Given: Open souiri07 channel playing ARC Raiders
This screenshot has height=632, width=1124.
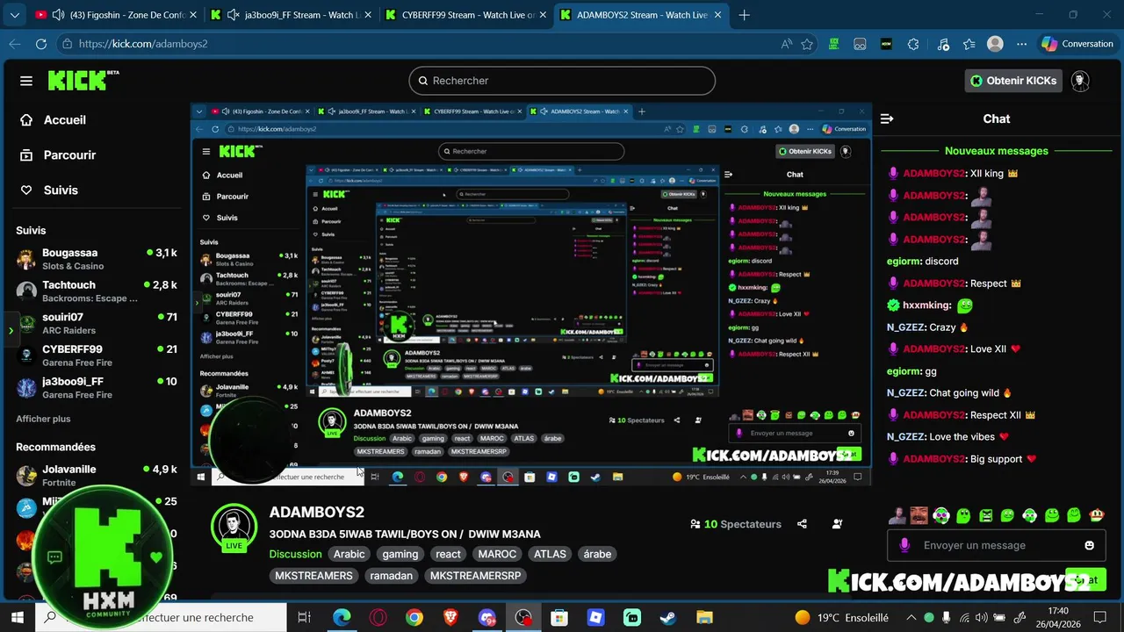Looking at the screenshot, I should point(97,323).
